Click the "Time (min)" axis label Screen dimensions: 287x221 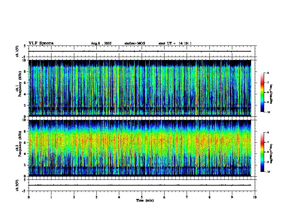click(145, 200)
